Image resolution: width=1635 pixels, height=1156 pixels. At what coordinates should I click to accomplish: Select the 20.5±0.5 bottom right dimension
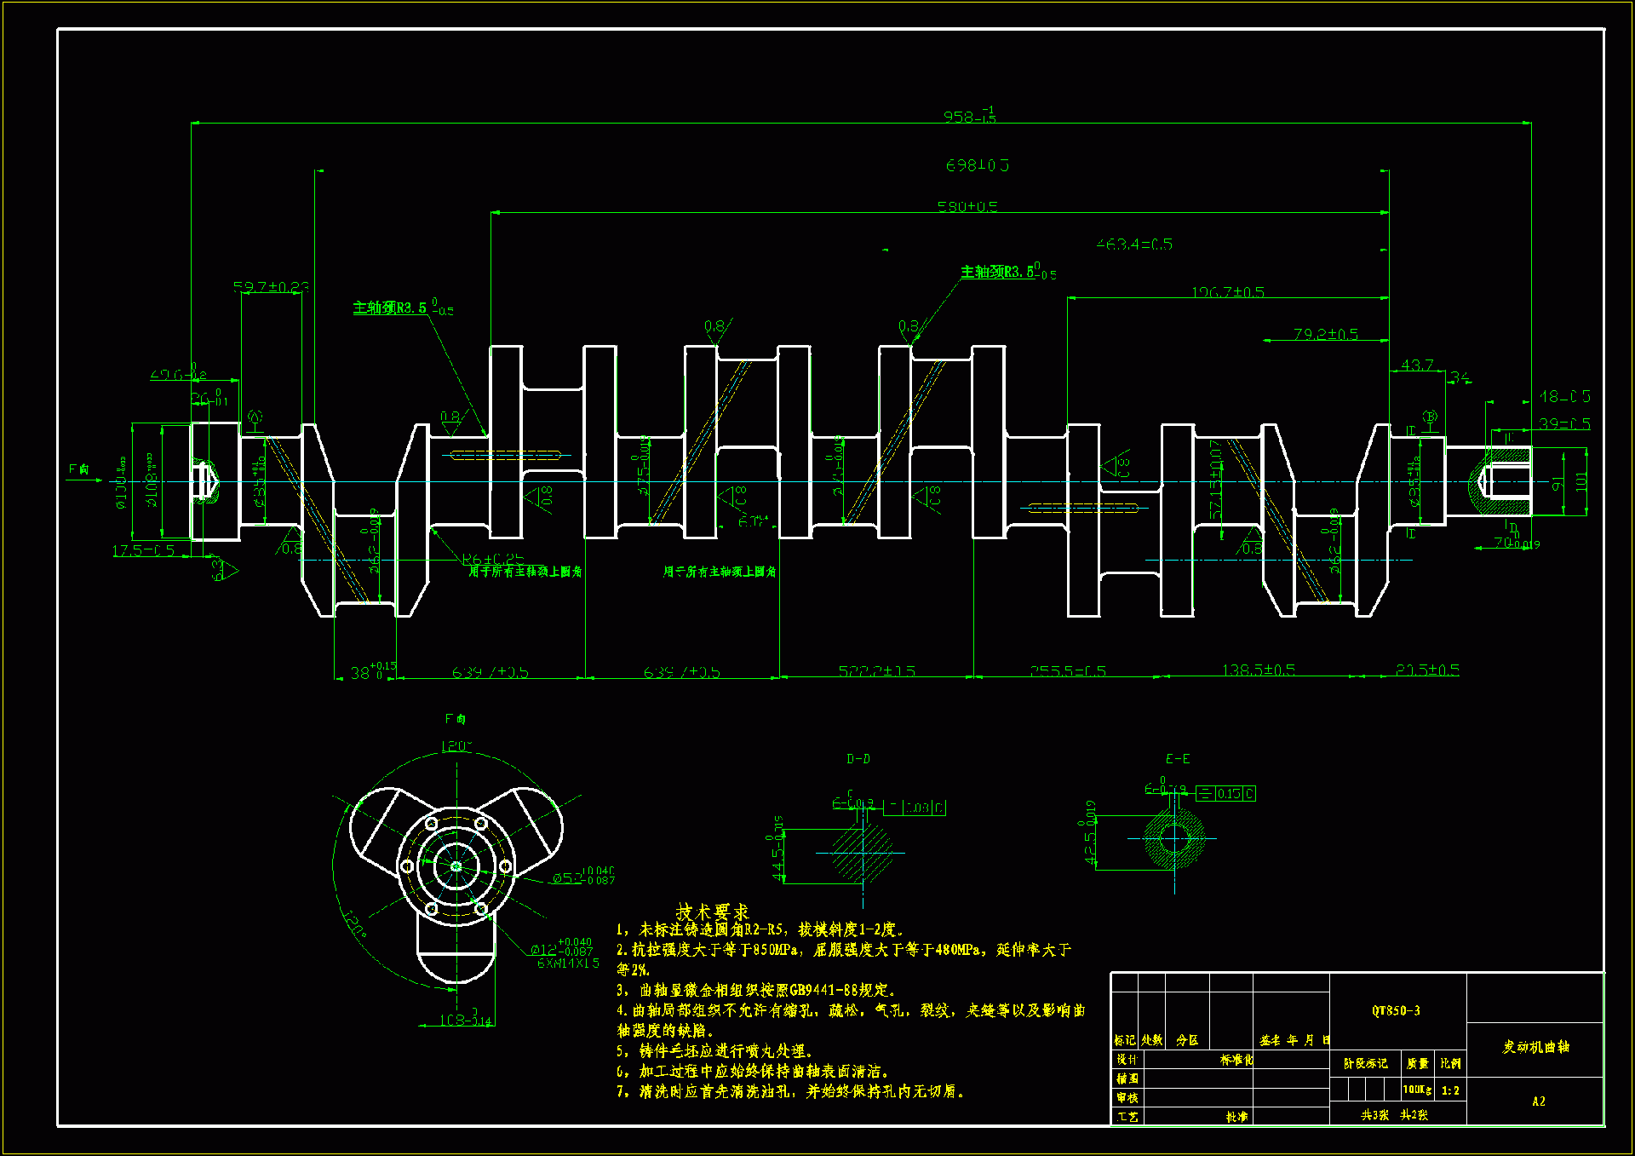coord(1427,670)
